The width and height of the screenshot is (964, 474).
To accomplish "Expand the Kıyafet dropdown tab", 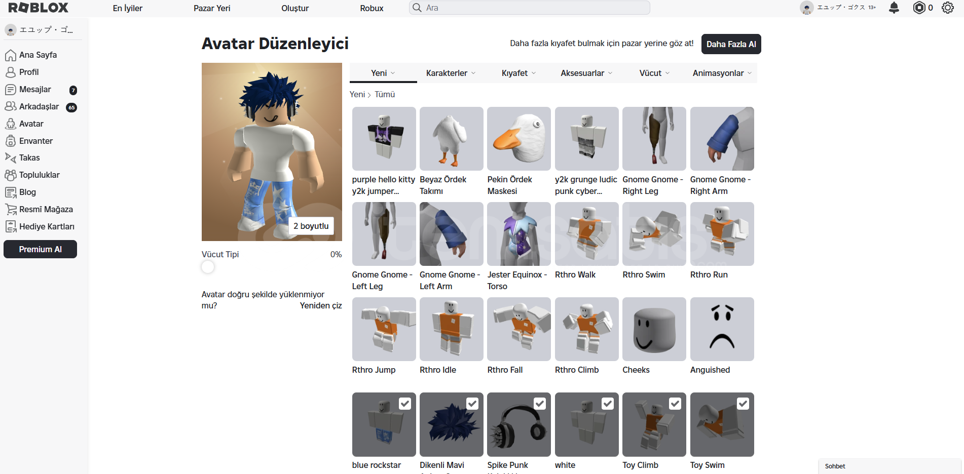I will tap(519, 73).
